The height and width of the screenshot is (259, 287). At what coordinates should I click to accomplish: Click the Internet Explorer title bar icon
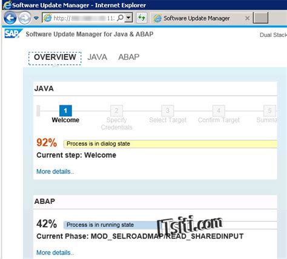7,5
